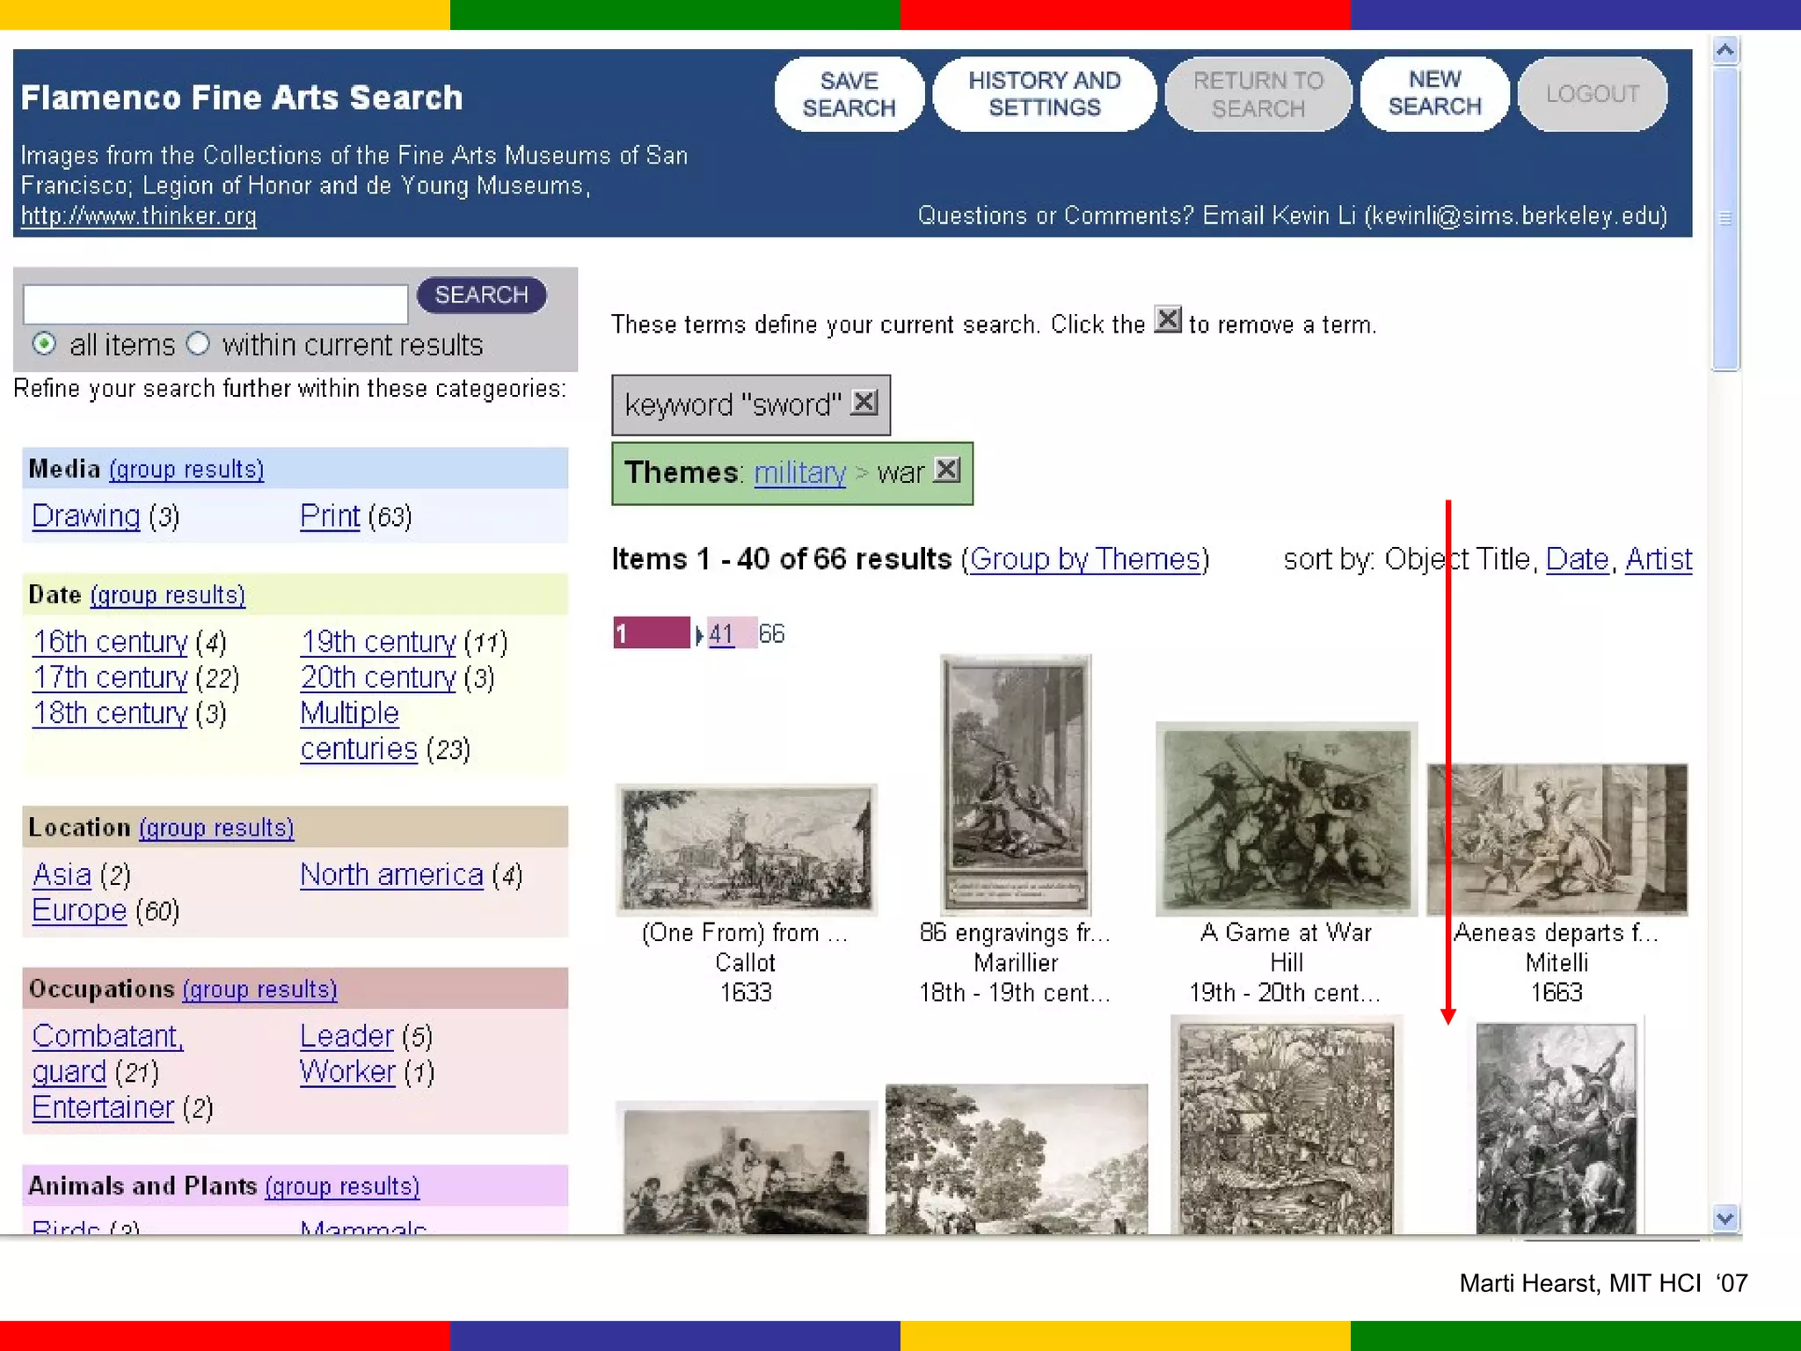
Task: Open the A Game at War image
Action: point(1286,820)
